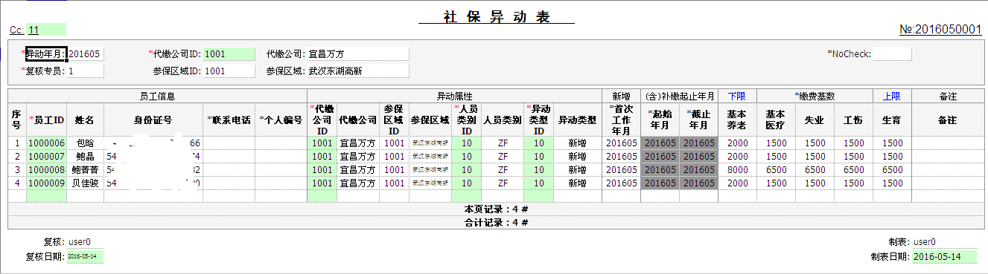Click the 生育 column header
This screenshot has width=988, height=274.
coord(892,120)
